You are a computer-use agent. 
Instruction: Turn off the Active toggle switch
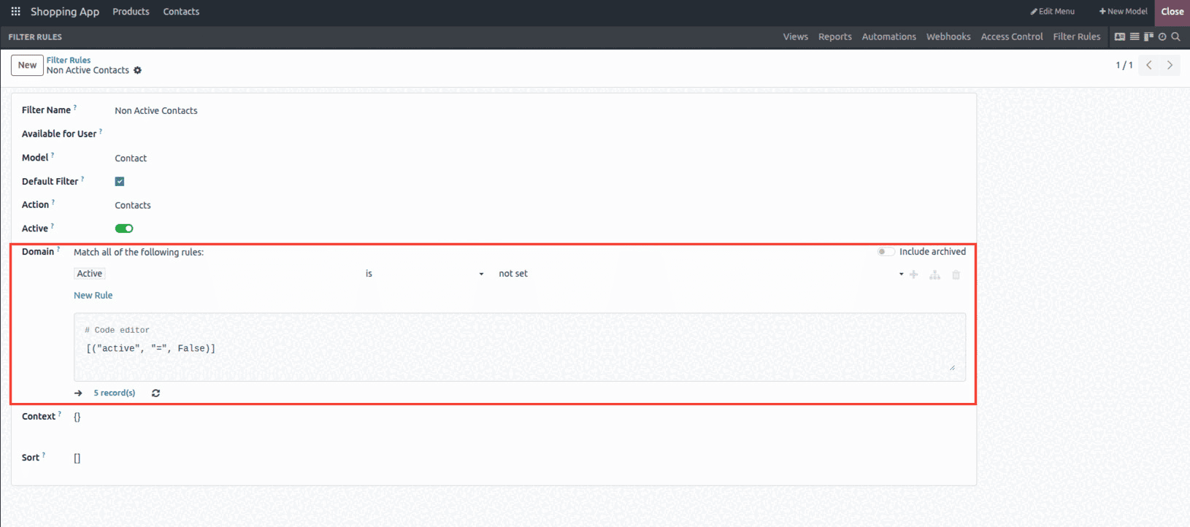(124, 228)
